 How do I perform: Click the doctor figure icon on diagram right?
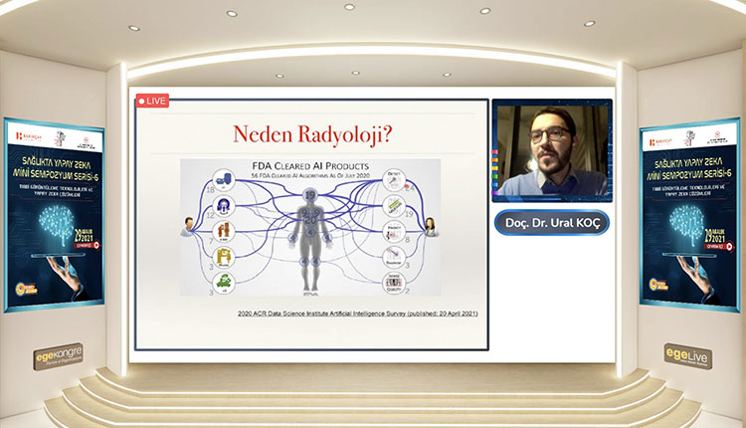(432, 227)
